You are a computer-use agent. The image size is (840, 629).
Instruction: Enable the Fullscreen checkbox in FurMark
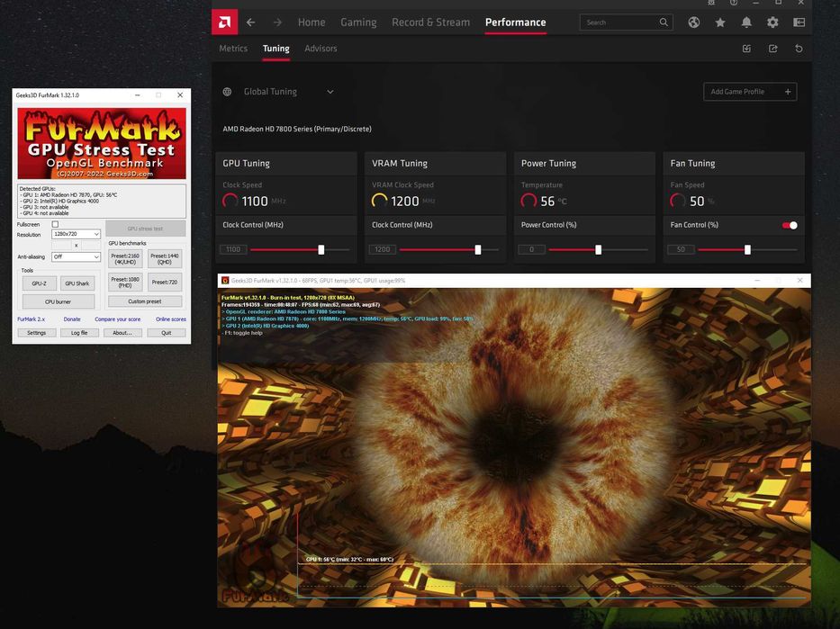point(55,224)
